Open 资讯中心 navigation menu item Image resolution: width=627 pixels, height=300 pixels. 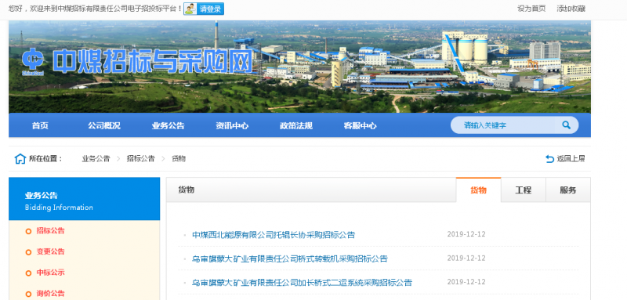tap(232, 126)
